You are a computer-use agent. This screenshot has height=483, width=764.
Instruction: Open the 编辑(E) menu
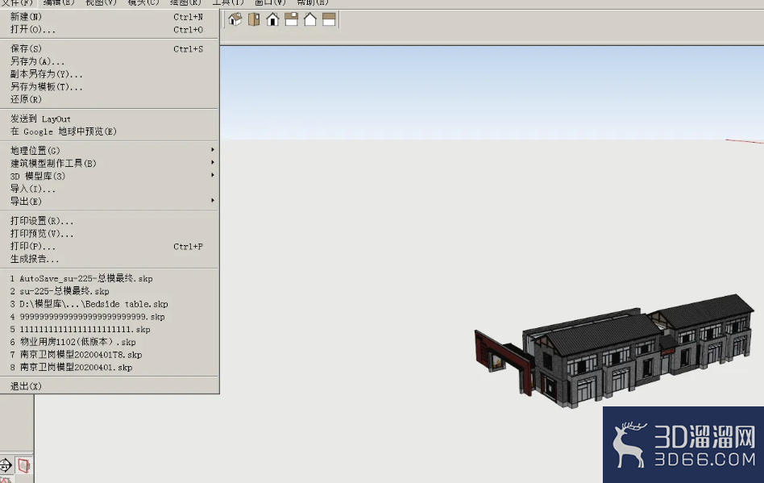(59, 2)
